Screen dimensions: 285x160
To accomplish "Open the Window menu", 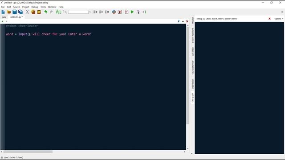I will tap(52, 7).
